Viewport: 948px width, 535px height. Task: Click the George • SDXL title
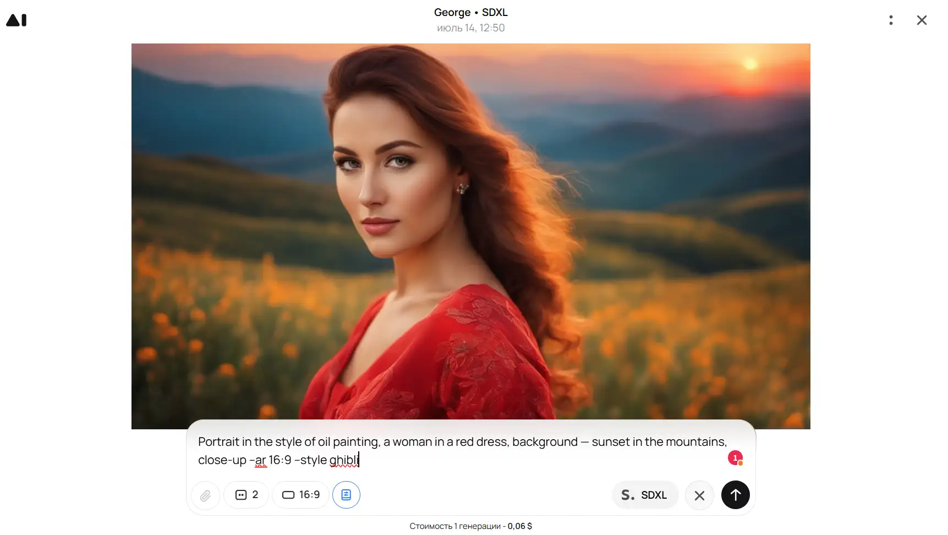tap(471, 12)
